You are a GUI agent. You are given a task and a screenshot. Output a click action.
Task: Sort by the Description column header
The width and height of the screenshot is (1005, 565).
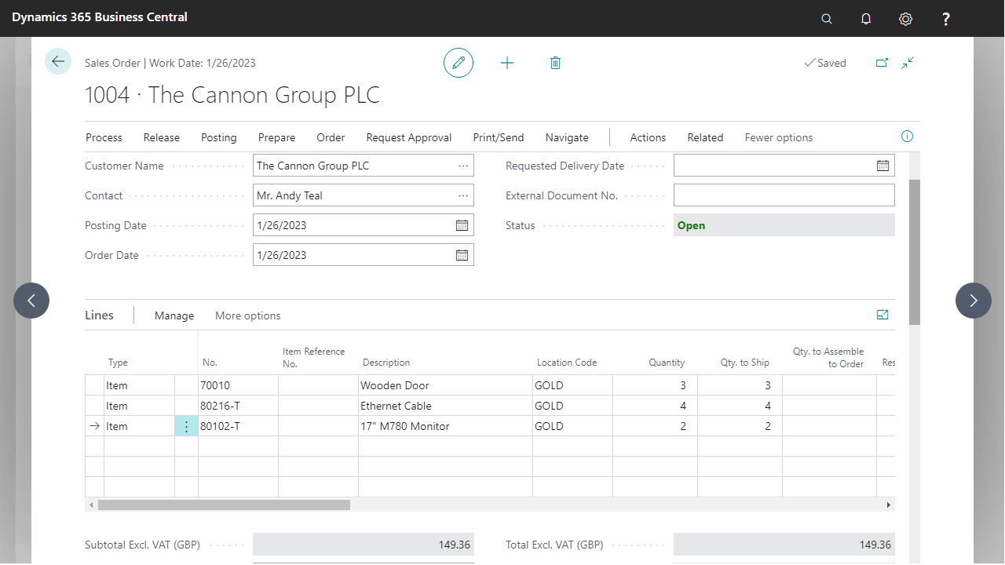(x=386, y=363)
